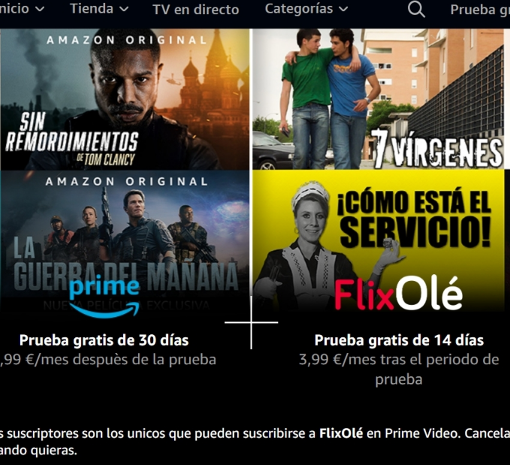The image size is (510, 465).
Task: Select the 7 Vírgenes movie poster
Action: point(379,99)
